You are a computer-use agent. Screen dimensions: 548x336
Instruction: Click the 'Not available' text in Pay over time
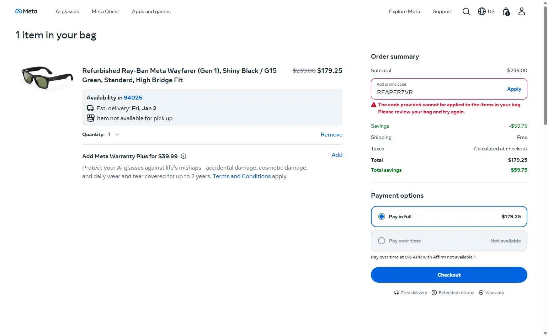tap(505, 241)
